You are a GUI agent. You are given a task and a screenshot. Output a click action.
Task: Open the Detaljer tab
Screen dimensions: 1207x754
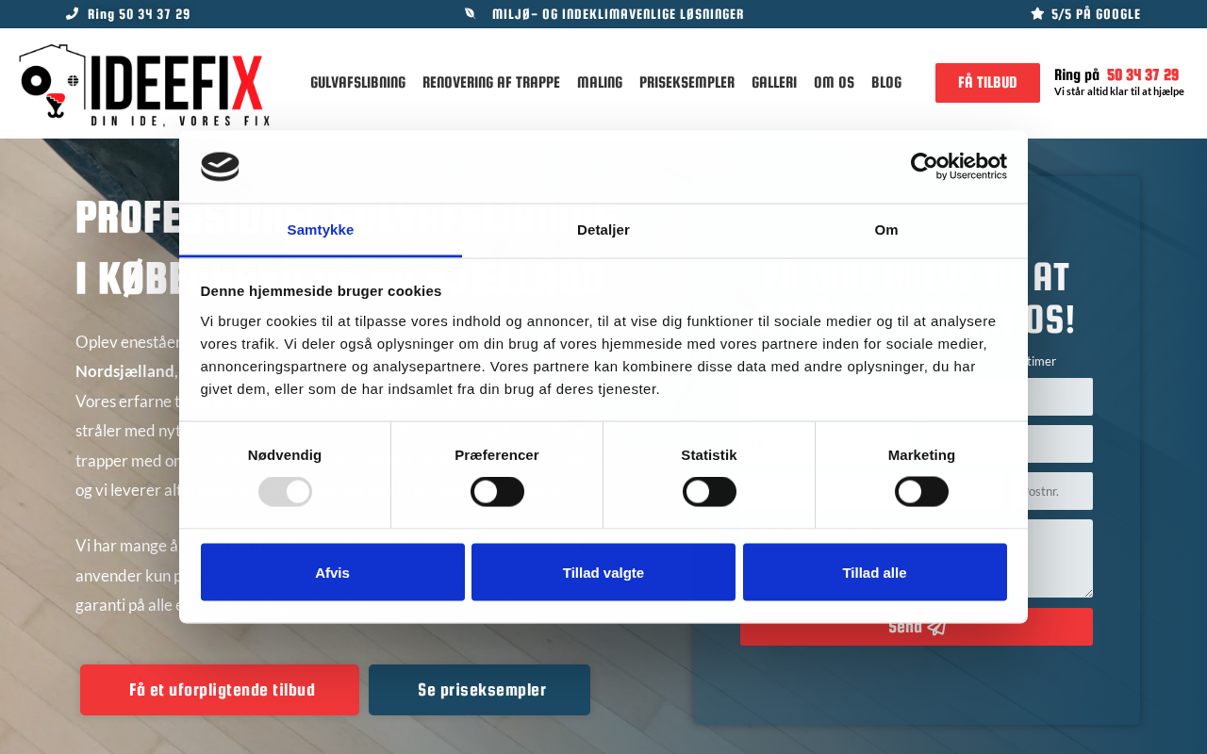[603, 230]
